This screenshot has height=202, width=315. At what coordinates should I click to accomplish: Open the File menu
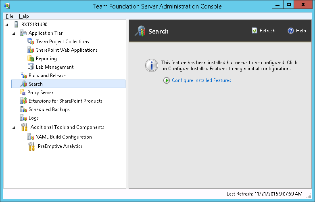(9, 16)
